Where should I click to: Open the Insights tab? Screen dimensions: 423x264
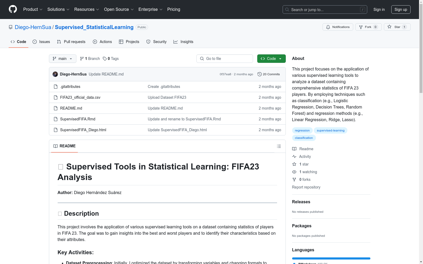(x=183, y=42)
